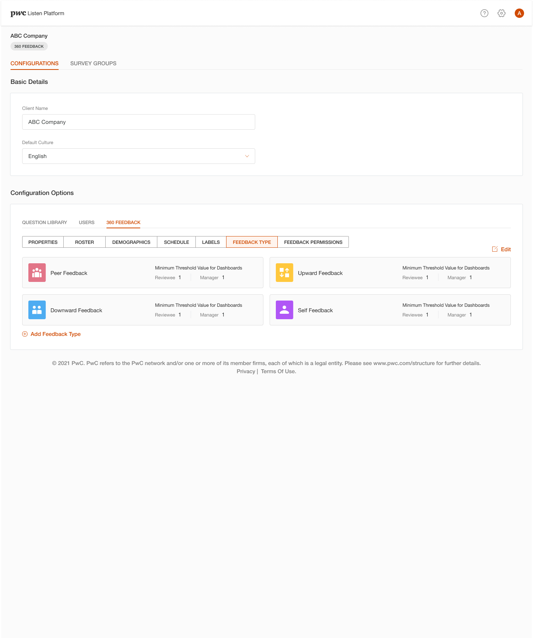533x638 pixels.
Task: Click the pencil icon beside Edit
Action: pos(495,249)
